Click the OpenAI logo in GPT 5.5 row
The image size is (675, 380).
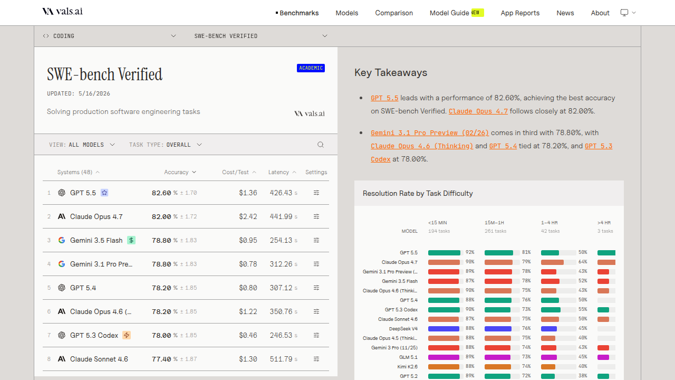tap(62, 193)
